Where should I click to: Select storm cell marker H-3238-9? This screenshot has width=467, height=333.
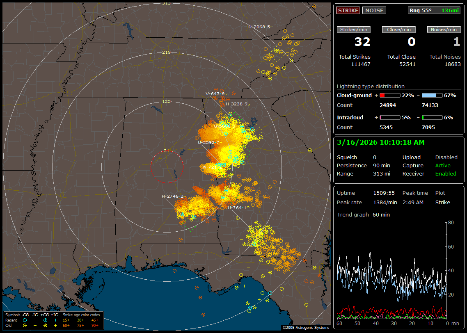236,104
